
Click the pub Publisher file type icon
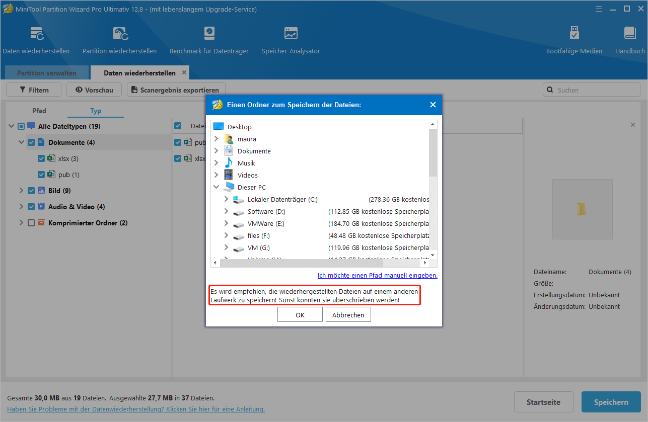click(51, 175)
